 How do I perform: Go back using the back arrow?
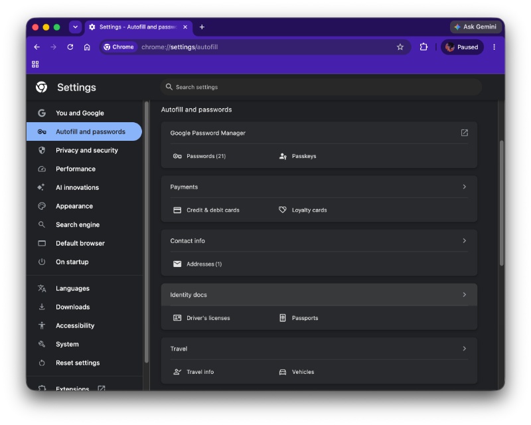[x=37, y=47]
